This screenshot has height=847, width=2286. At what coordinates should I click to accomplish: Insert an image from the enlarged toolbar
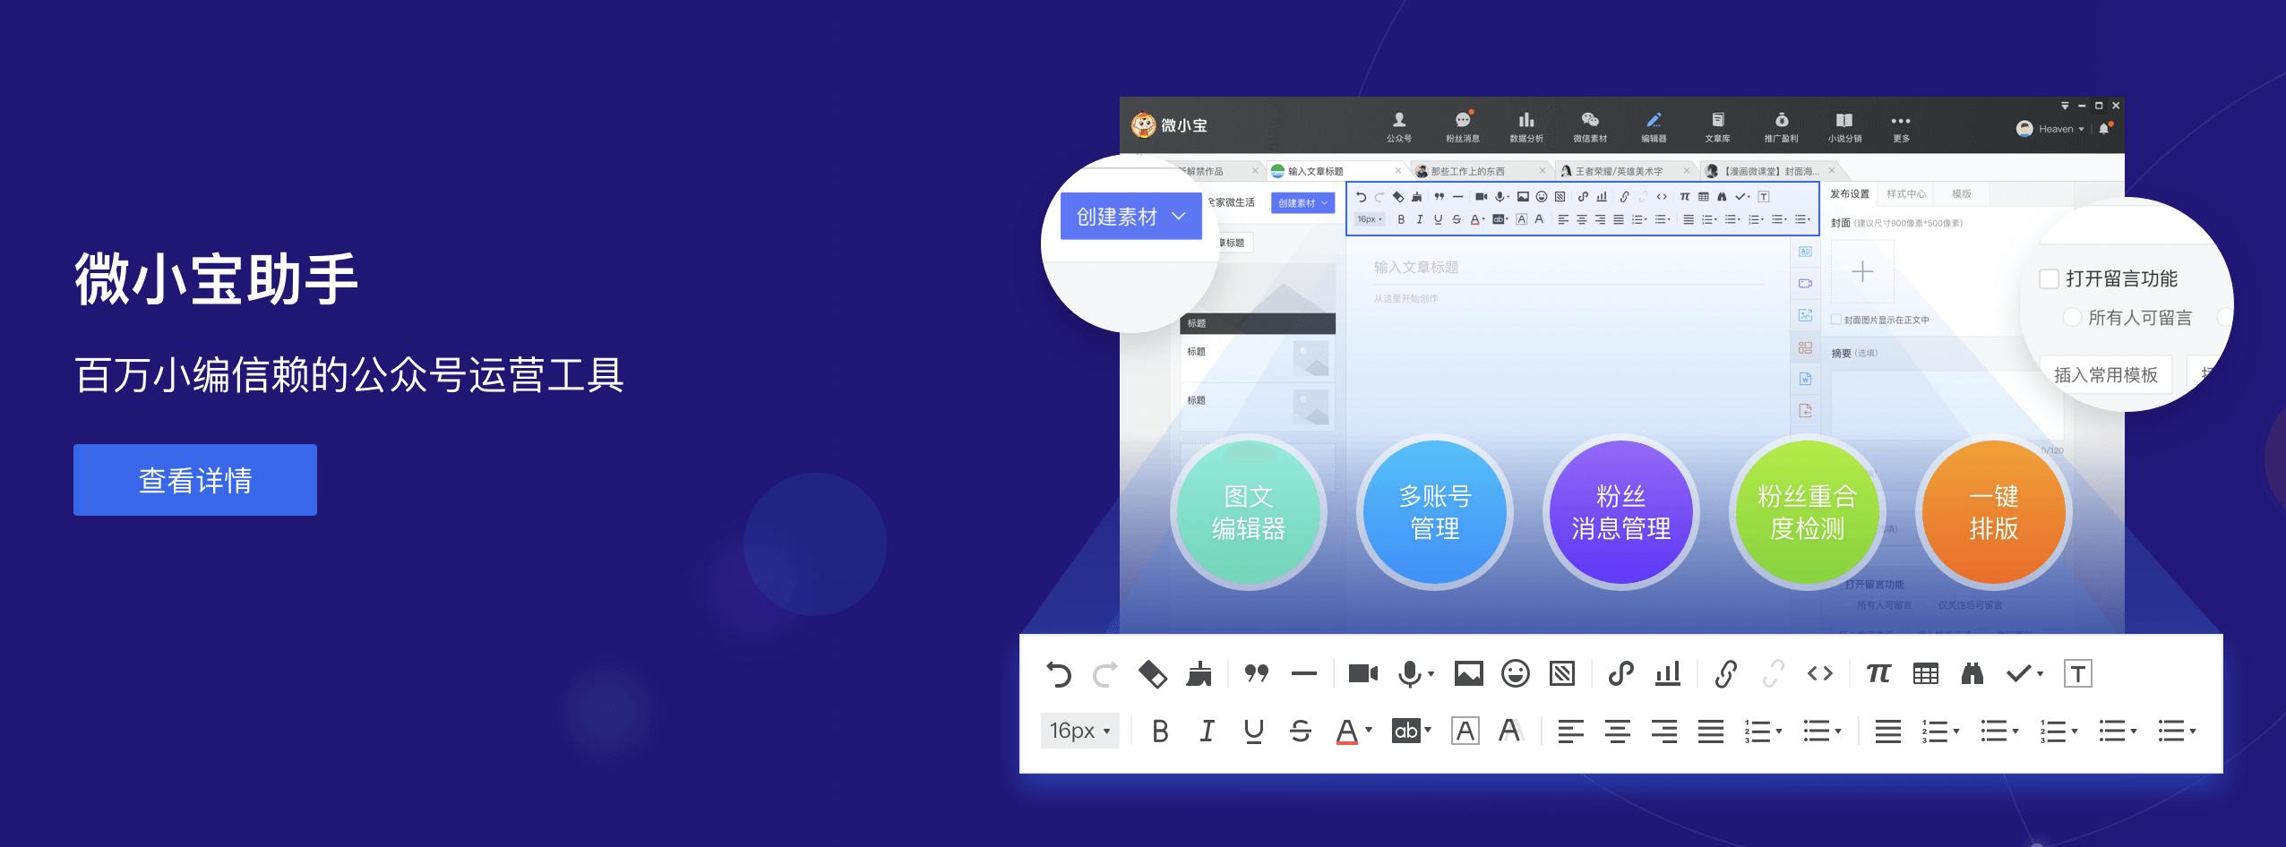tap(1468, 673)
